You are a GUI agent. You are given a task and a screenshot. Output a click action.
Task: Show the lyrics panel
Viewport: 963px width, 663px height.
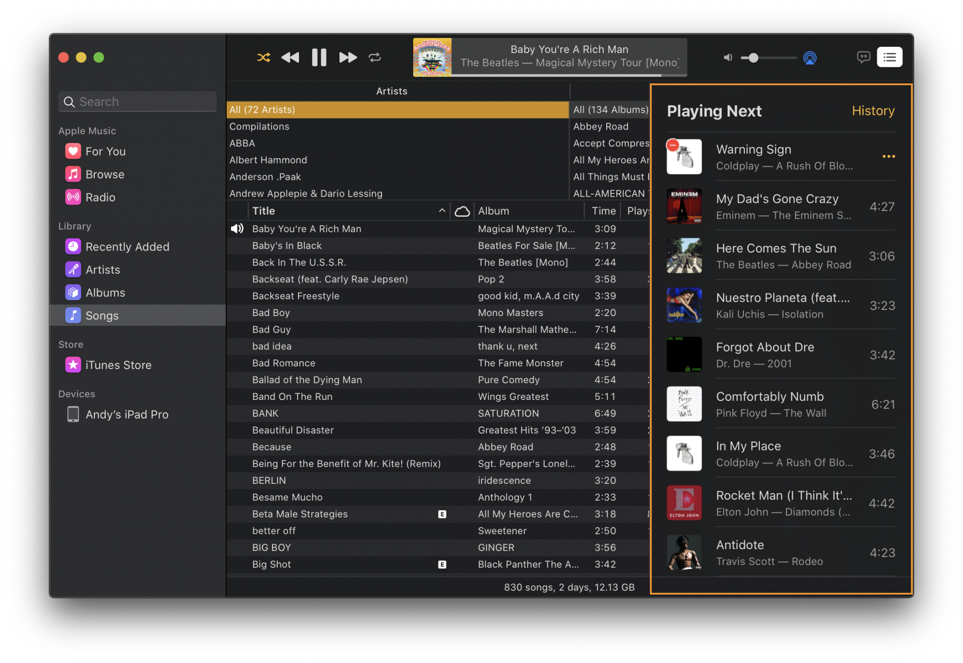[x=863, y=57]
